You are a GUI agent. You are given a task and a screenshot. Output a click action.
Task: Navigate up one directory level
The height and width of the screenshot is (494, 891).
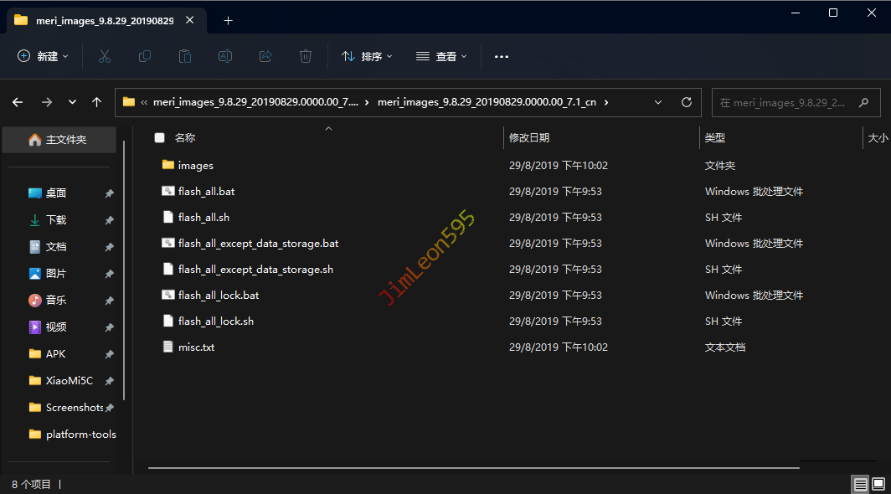pyautogui.click(x=97, y=102)
